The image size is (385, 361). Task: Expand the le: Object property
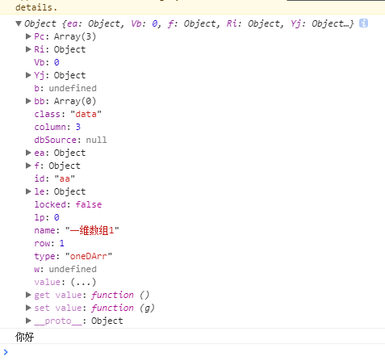28,191
